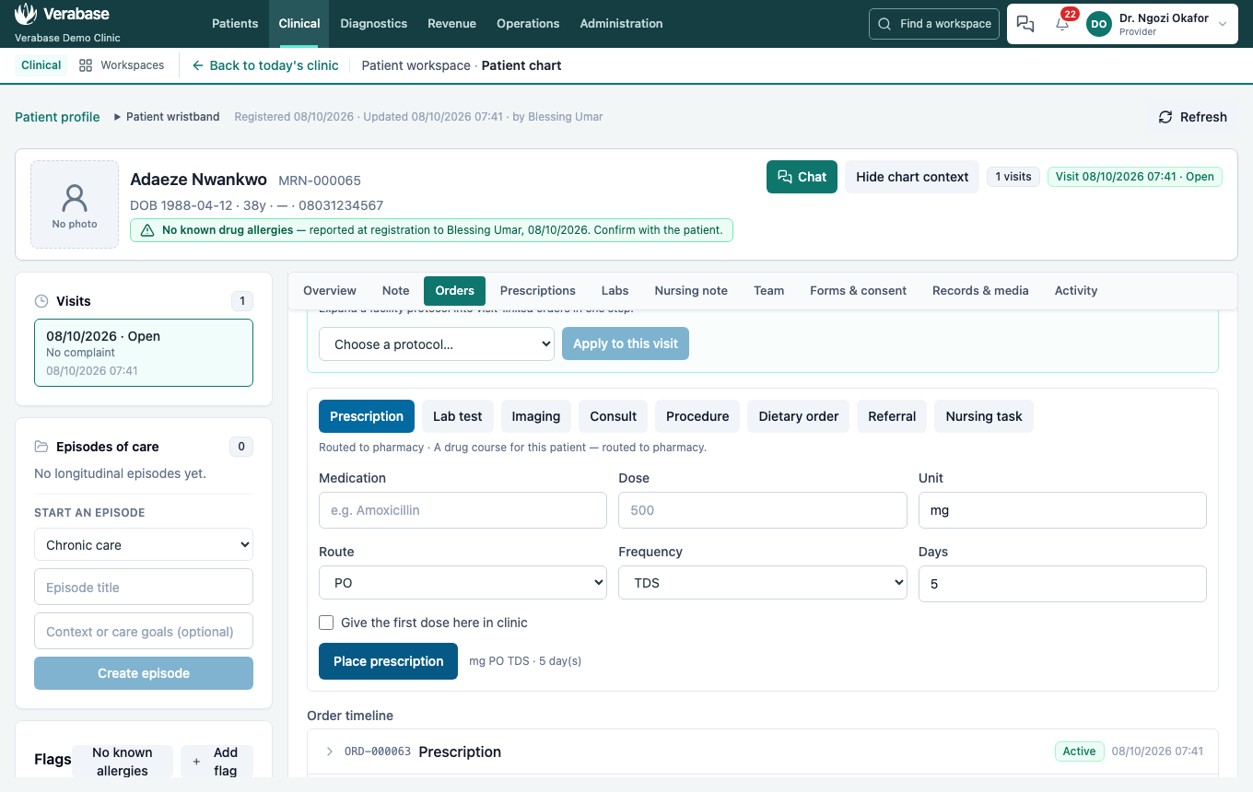Switch to the Labs tab
Viewport: 1253px width, 792px height.
pos(615,290)
